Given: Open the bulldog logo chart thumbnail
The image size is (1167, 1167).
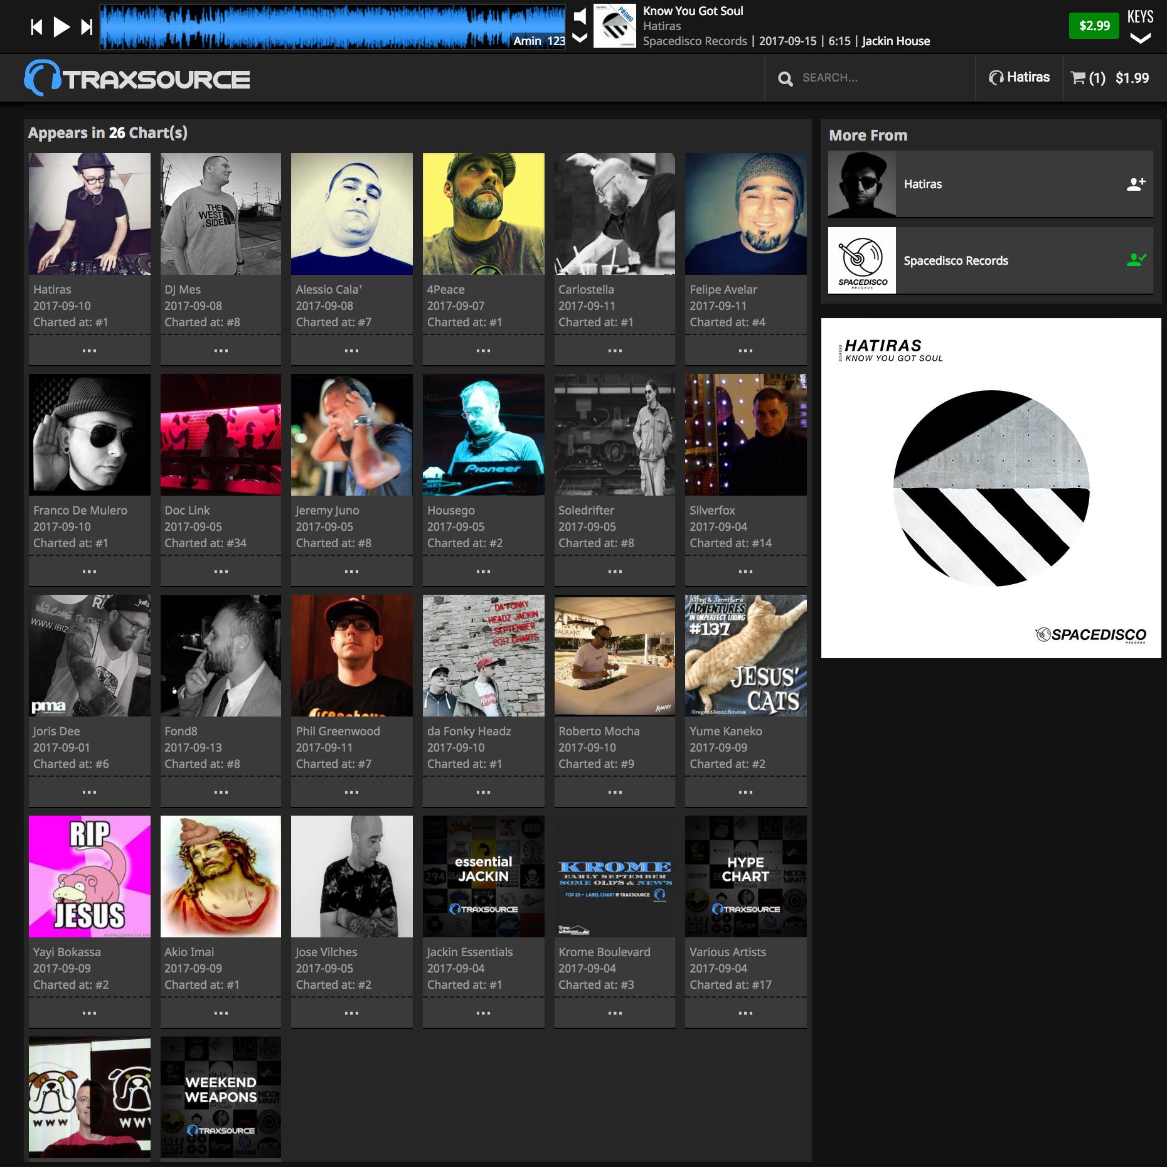Looking at the screenshot, I should [x=90, y=1097].
